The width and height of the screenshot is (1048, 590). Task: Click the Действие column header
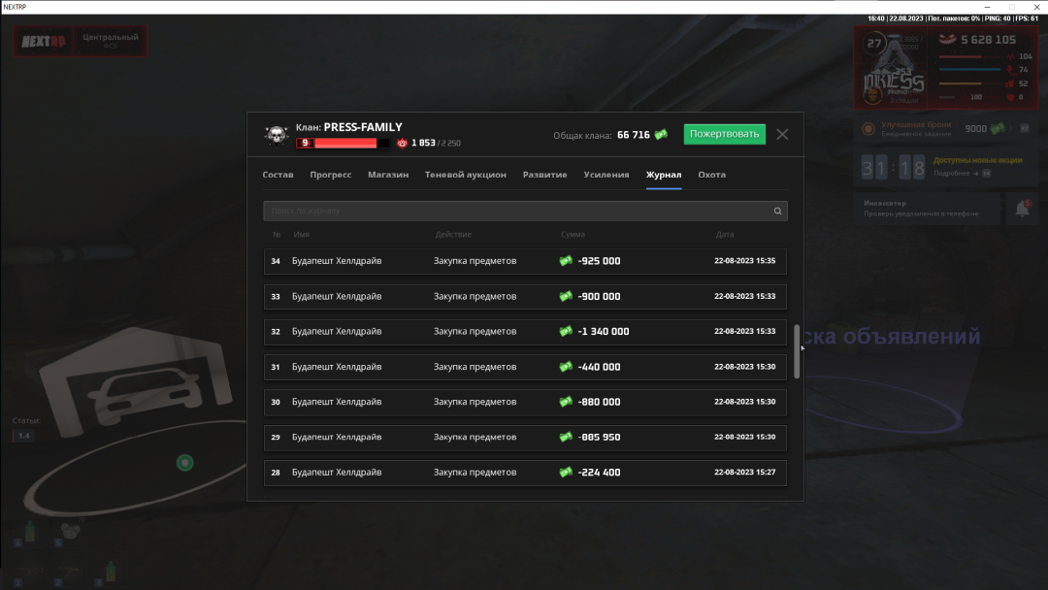(453, 235)
